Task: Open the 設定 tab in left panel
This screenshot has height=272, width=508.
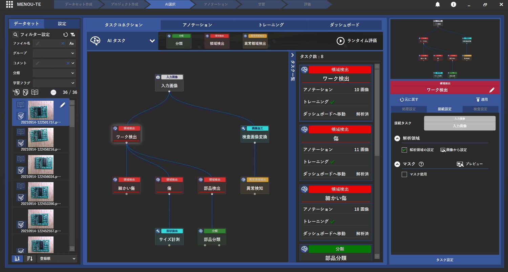Action: tap(62, 24)
